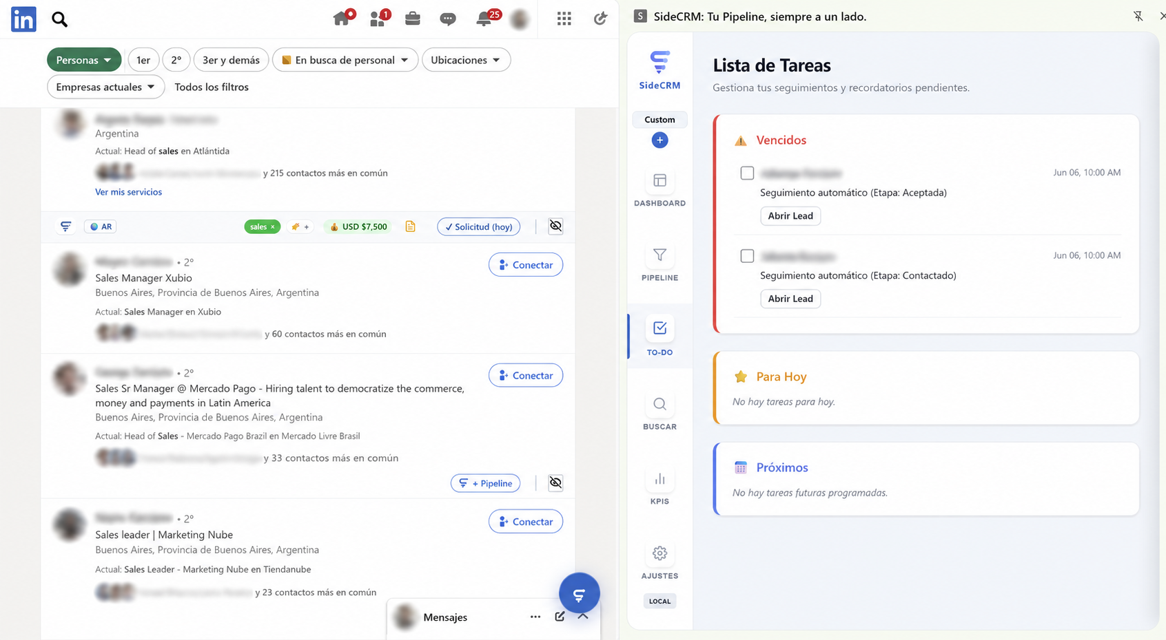The height and width of the screenshot is (640, 1166).
Task: Connect with Sales Manager Xubio
Action: pyautogui.click(x=526, y=265)
